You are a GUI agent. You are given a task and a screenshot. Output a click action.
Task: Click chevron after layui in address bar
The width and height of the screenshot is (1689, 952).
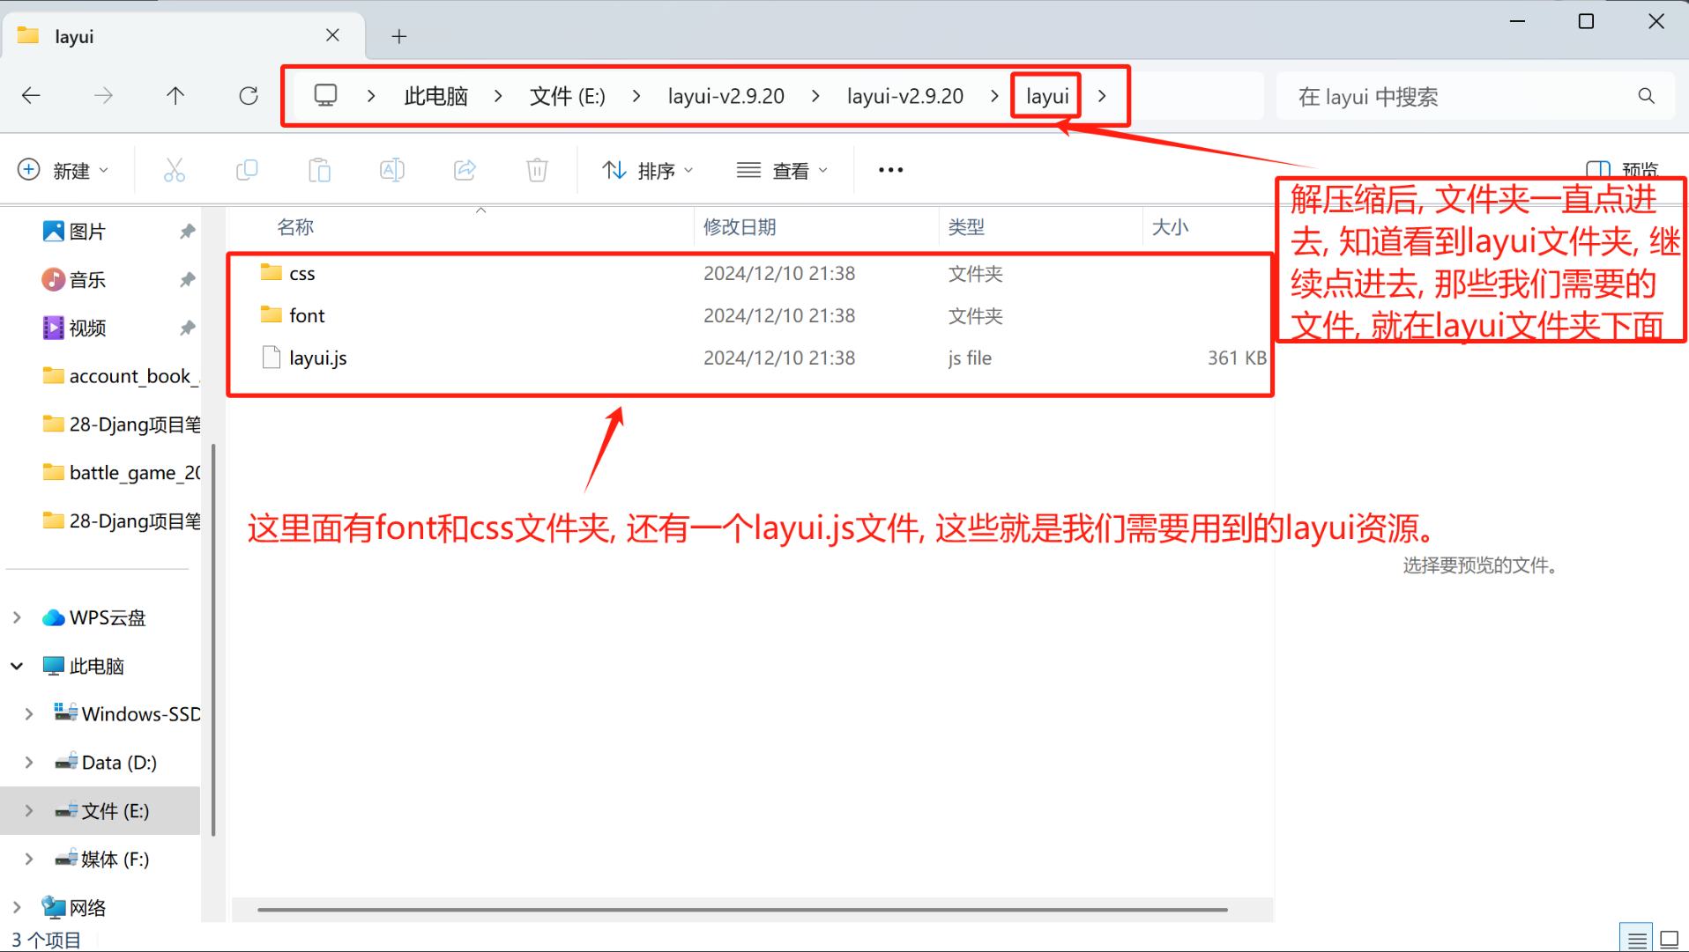1102,96
